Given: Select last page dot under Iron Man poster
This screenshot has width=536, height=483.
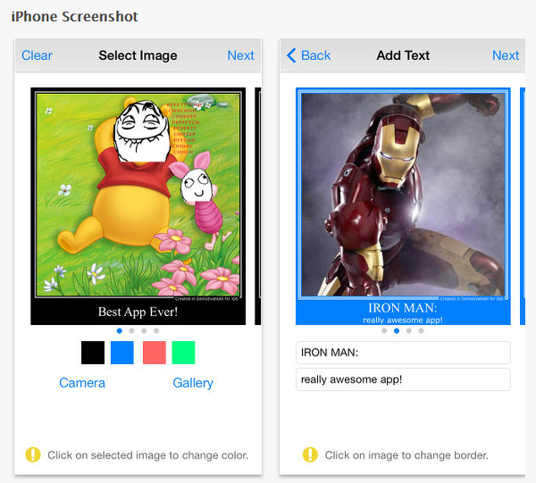Looking at the screenshot, I should pos(421,330).
